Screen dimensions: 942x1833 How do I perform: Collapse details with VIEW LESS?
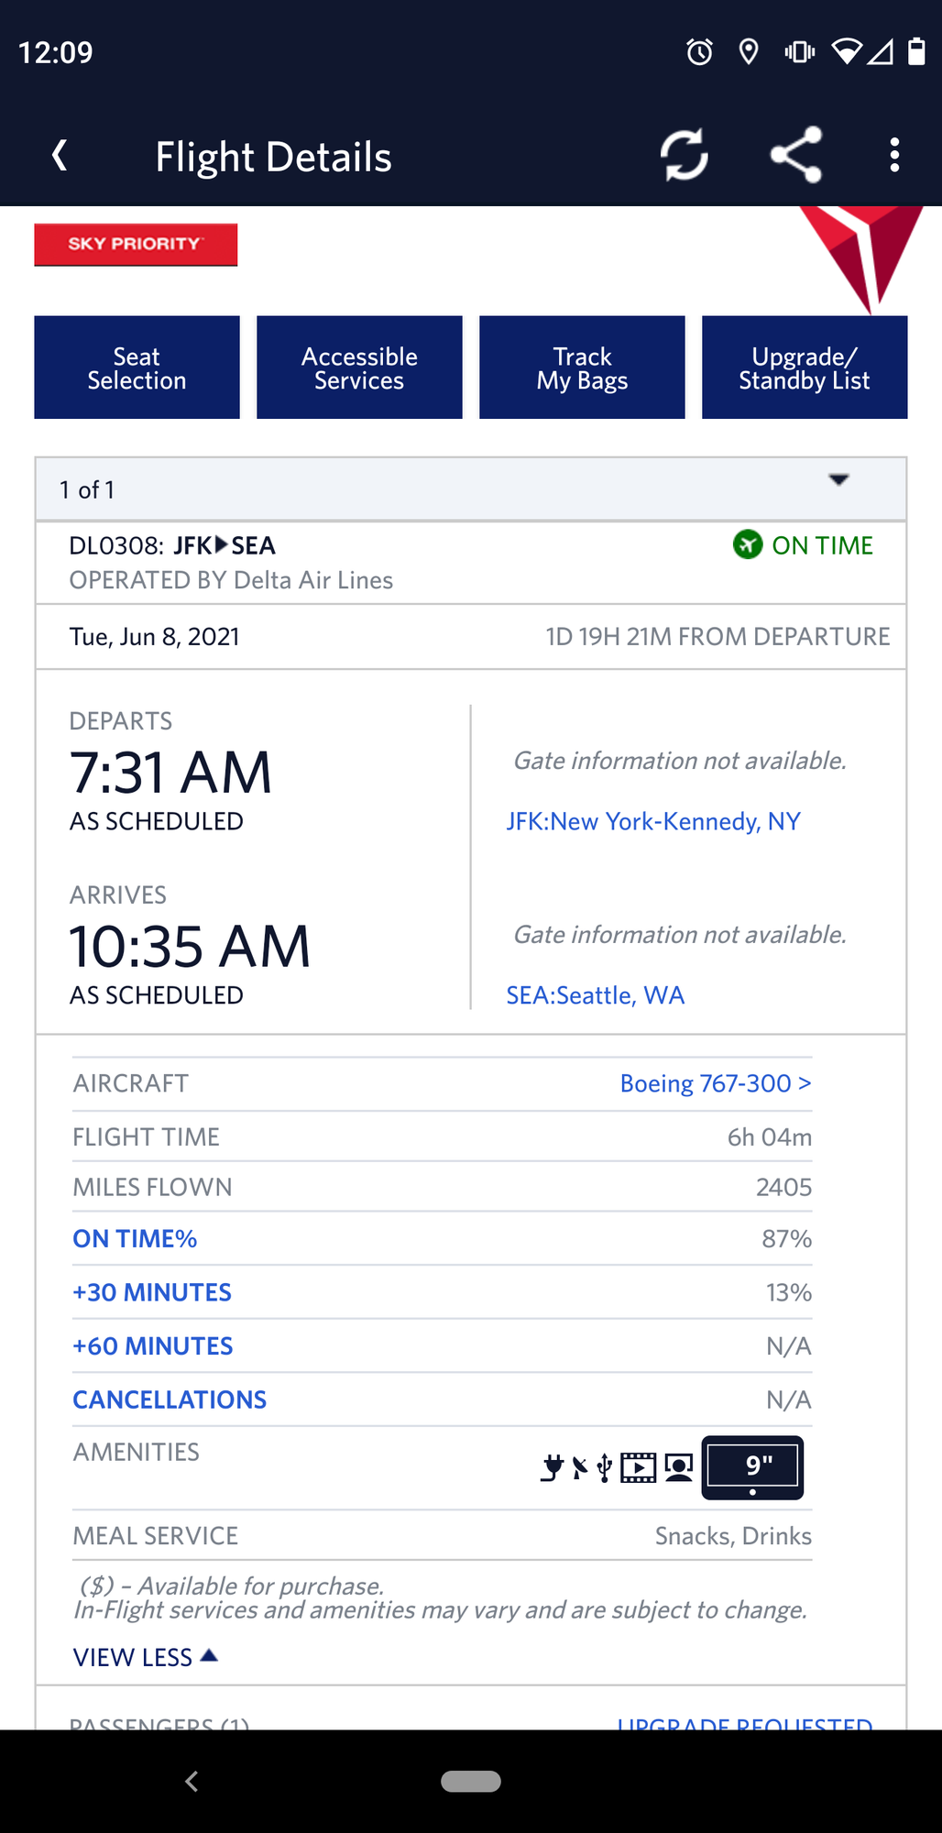coord(145,1657)
